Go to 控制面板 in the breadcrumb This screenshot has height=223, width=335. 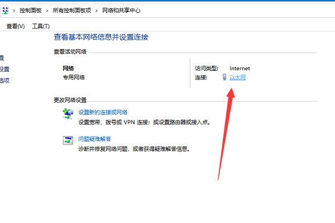(31, 10)
